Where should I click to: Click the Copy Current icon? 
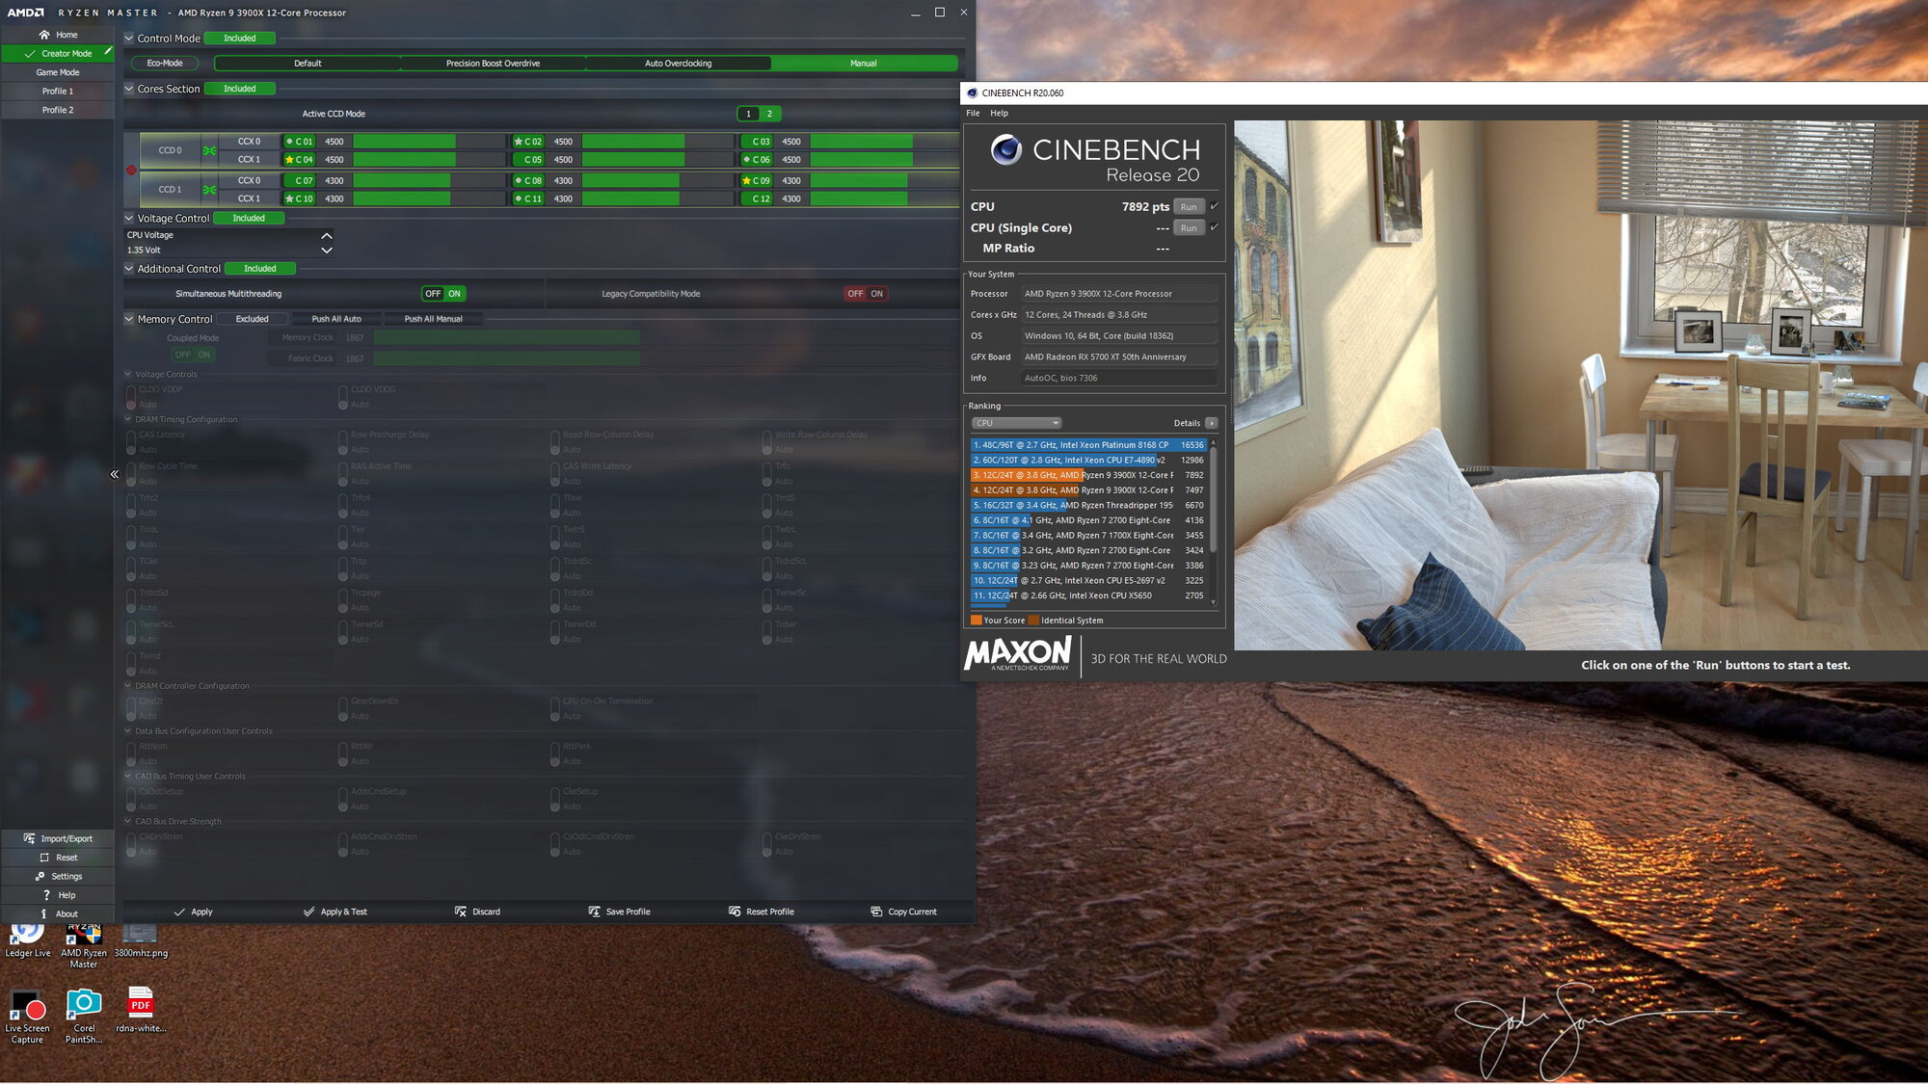tap(876, 912)
